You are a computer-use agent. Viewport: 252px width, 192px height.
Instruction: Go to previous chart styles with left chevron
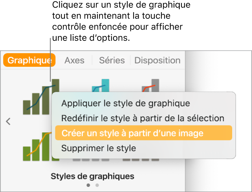pos(8,121)
